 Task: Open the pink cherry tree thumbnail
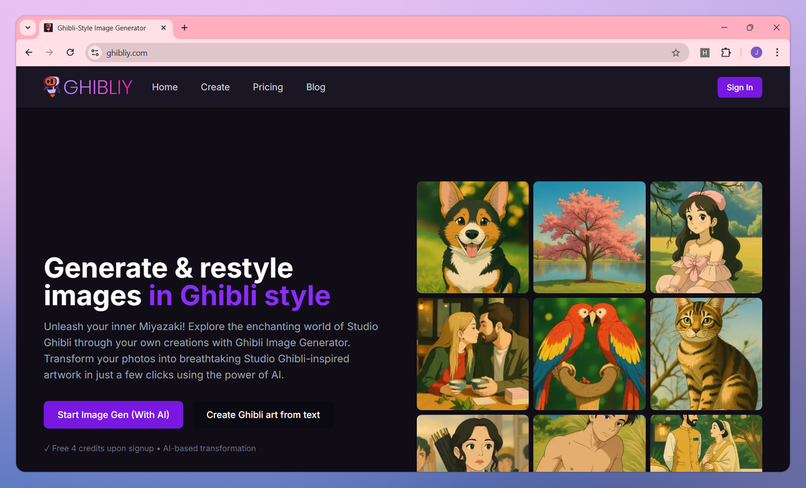589,237
